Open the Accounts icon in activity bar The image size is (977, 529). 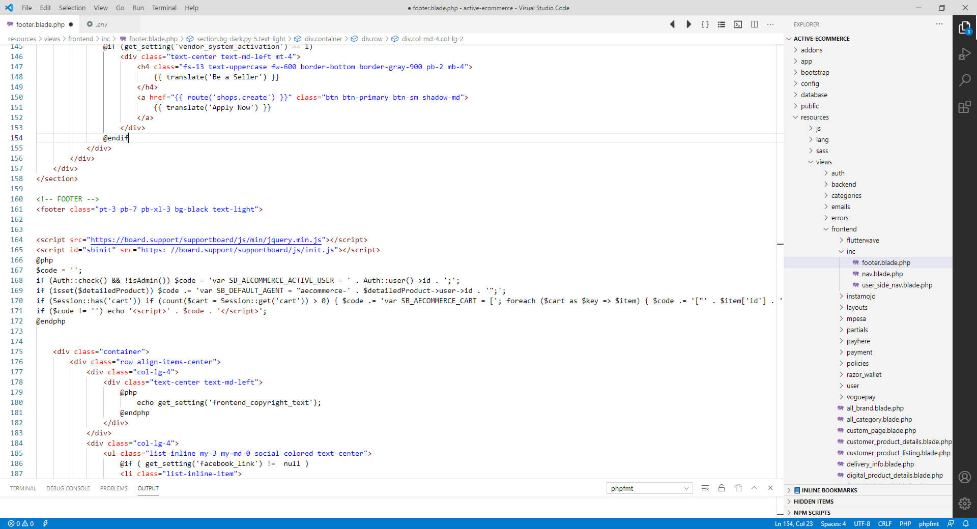pyautogui.click(x=964, y=477)
